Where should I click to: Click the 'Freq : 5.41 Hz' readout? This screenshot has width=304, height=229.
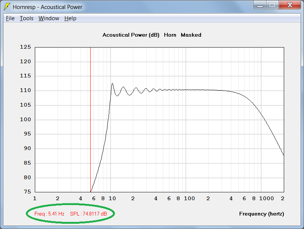[x=49, y=214]
